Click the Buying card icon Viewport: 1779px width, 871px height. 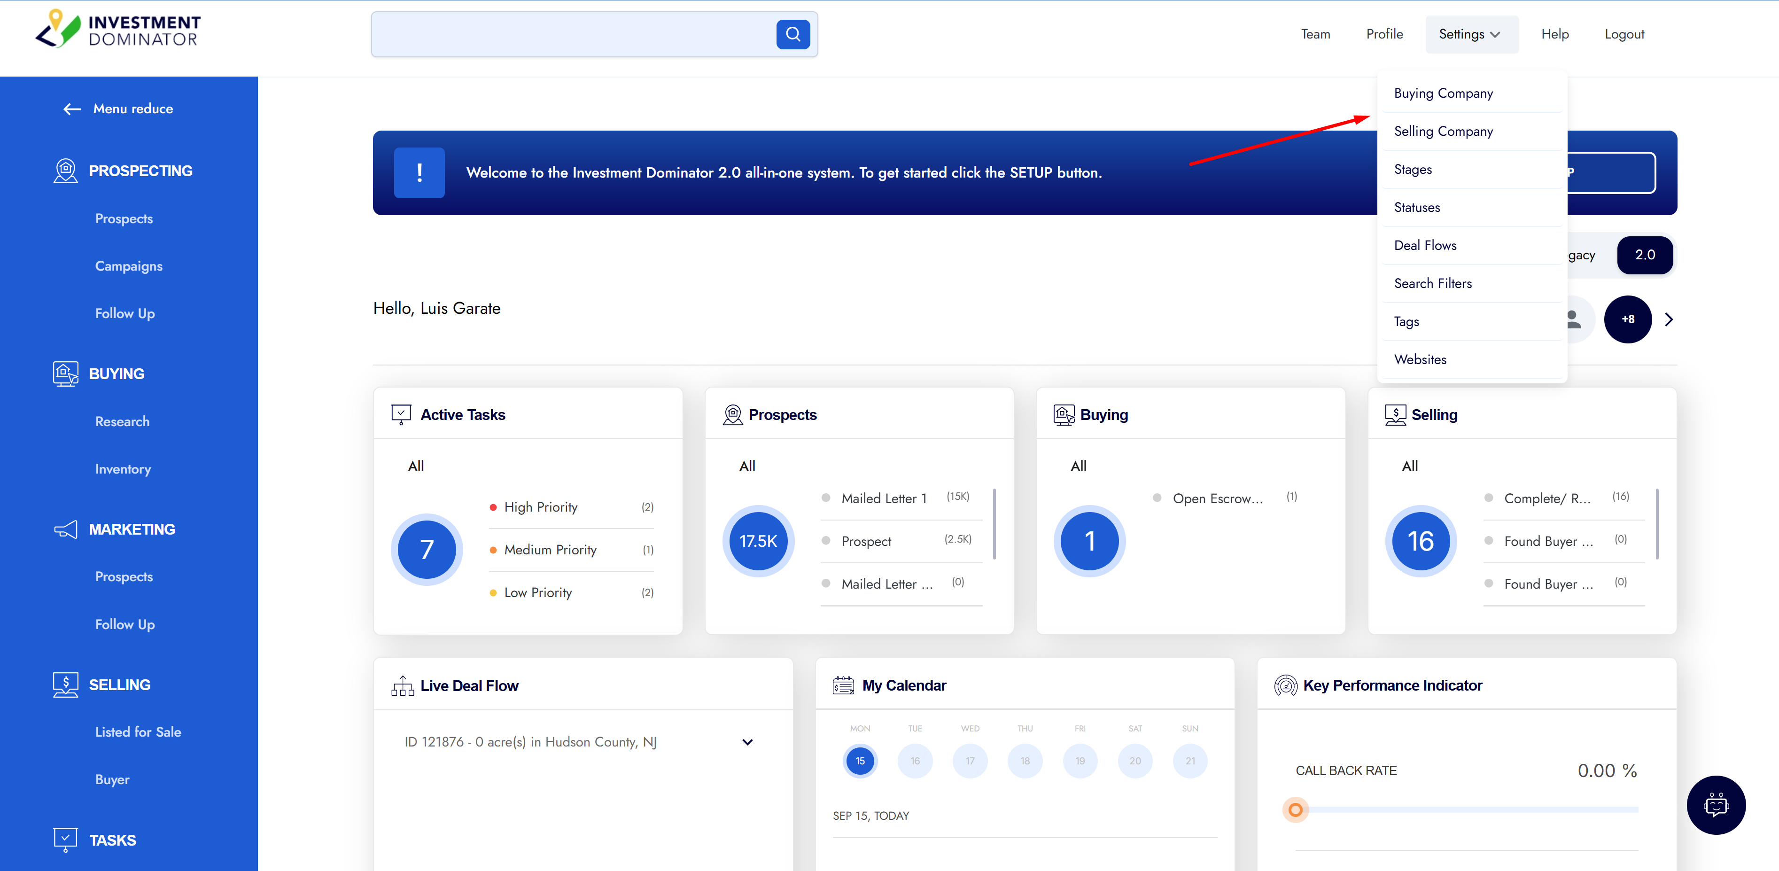coord(1064,414)
